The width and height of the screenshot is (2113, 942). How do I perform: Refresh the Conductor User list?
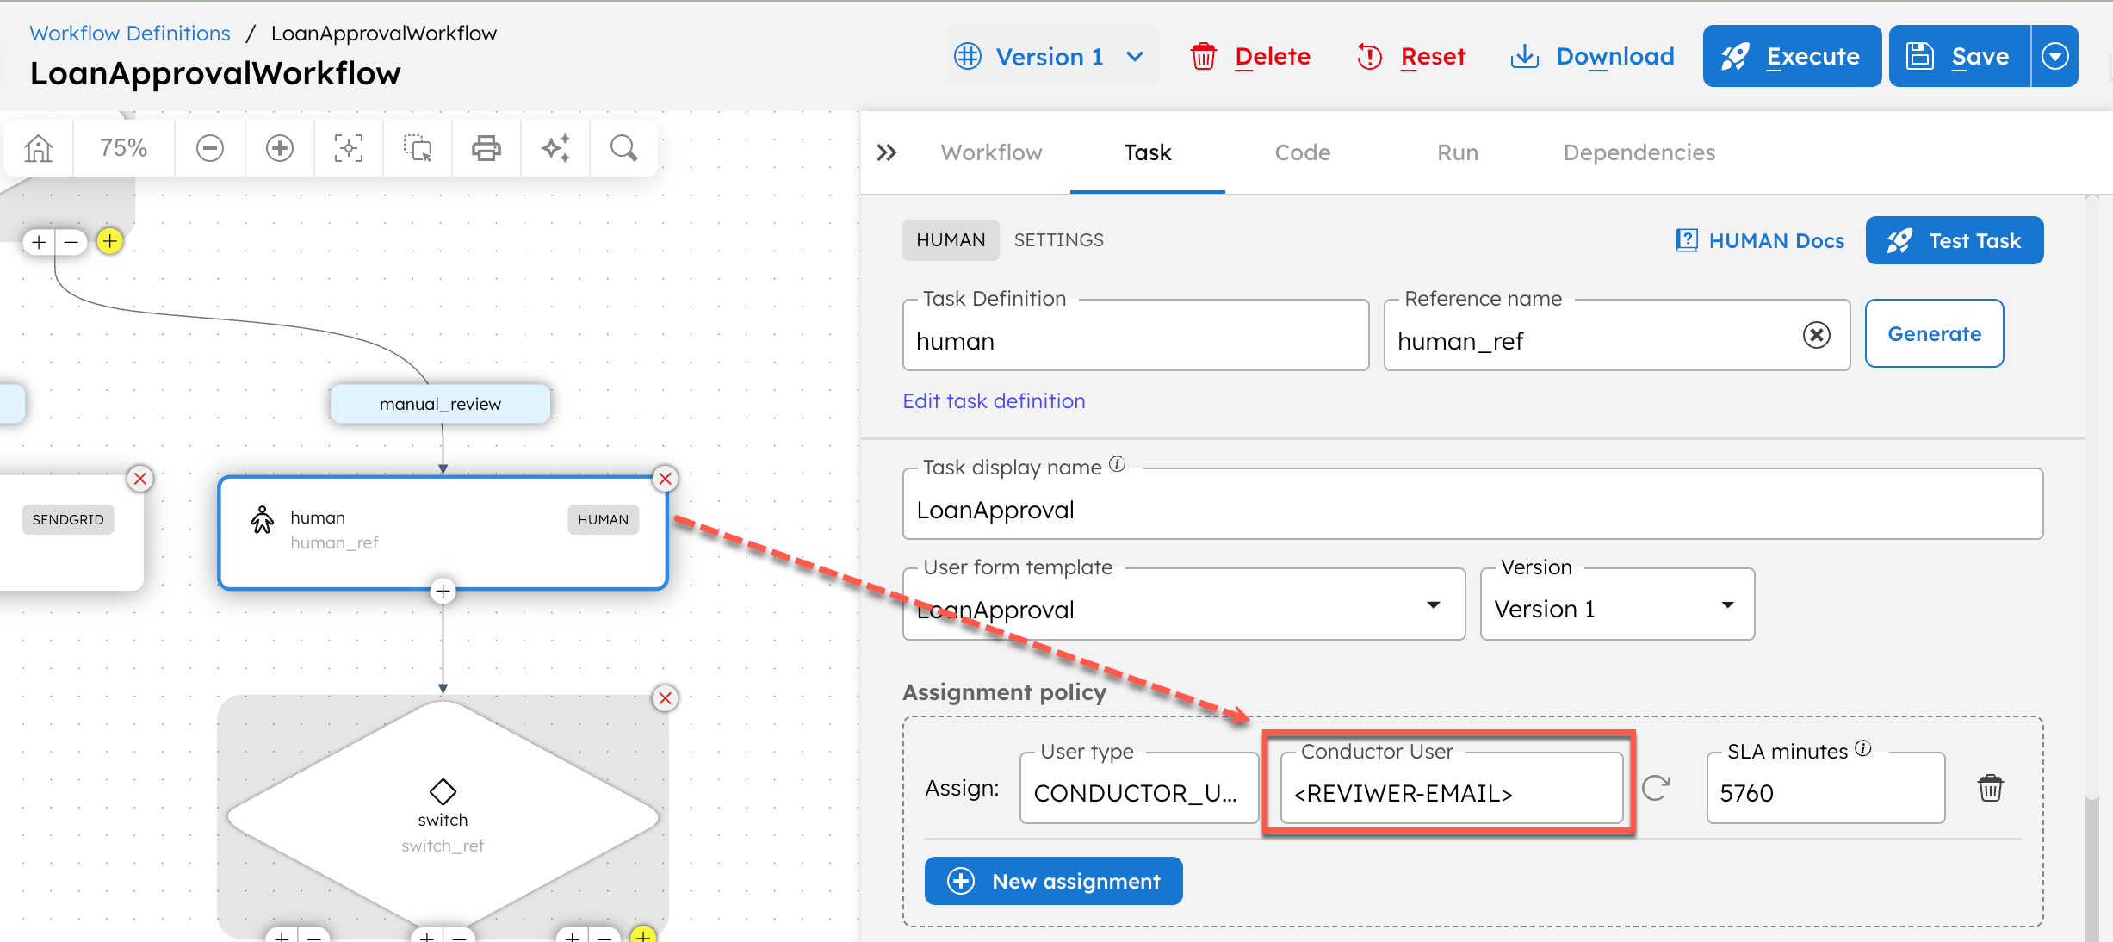[1655, 788]
